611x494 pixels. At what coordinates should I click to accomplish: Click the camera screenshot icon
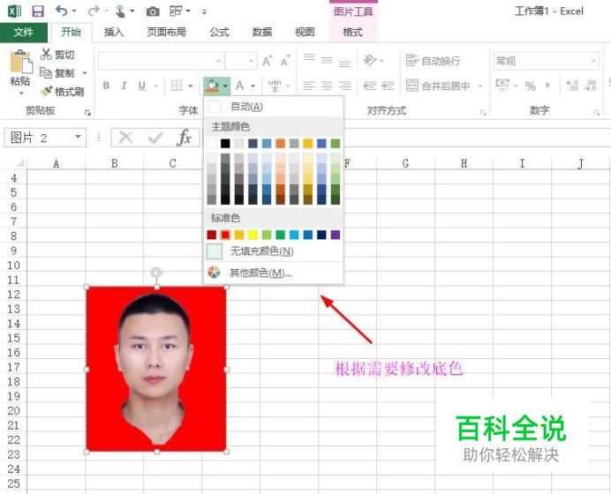[153, 11]
